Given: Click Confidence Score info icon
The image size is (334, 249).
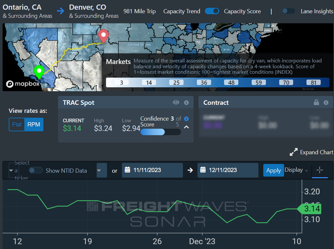Looking at the screenshot, I should 186,119.
